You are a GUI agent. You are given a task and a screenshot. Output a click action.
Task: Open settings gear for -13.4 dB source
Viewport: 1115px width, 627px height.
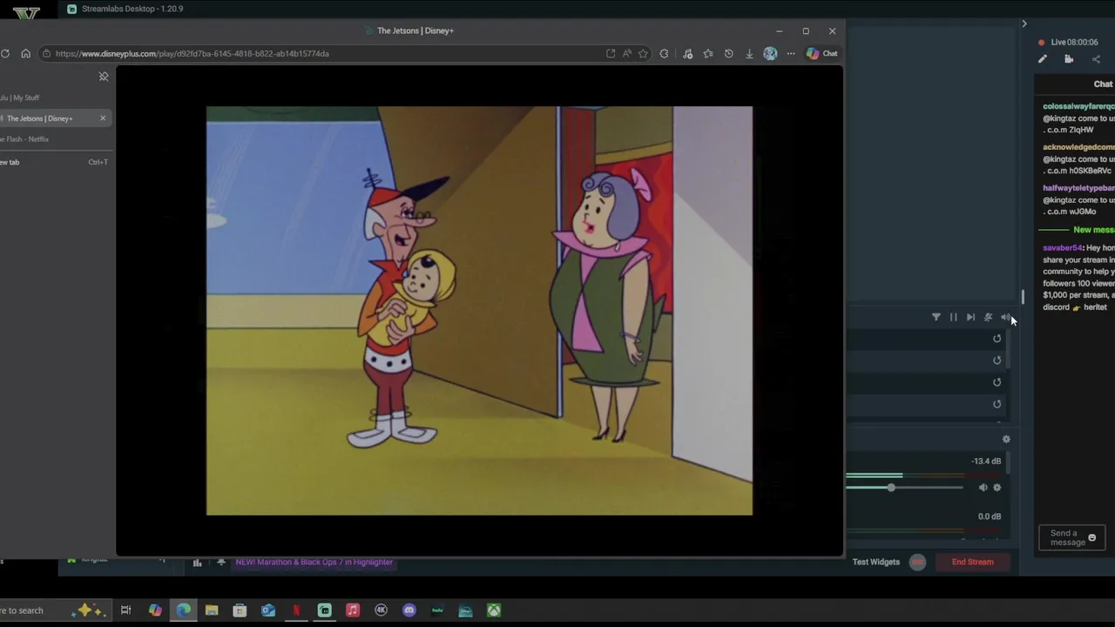[997, 488]
